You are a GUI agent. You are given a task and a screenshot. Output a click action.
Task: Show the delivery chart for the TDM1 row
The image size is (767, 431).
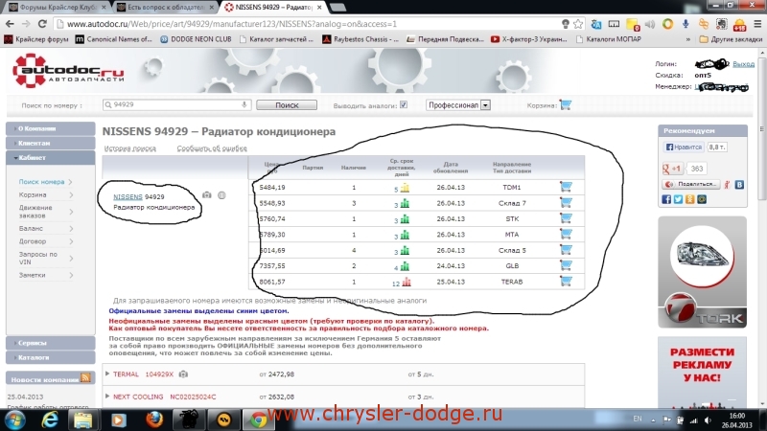(x=405, y=188)
